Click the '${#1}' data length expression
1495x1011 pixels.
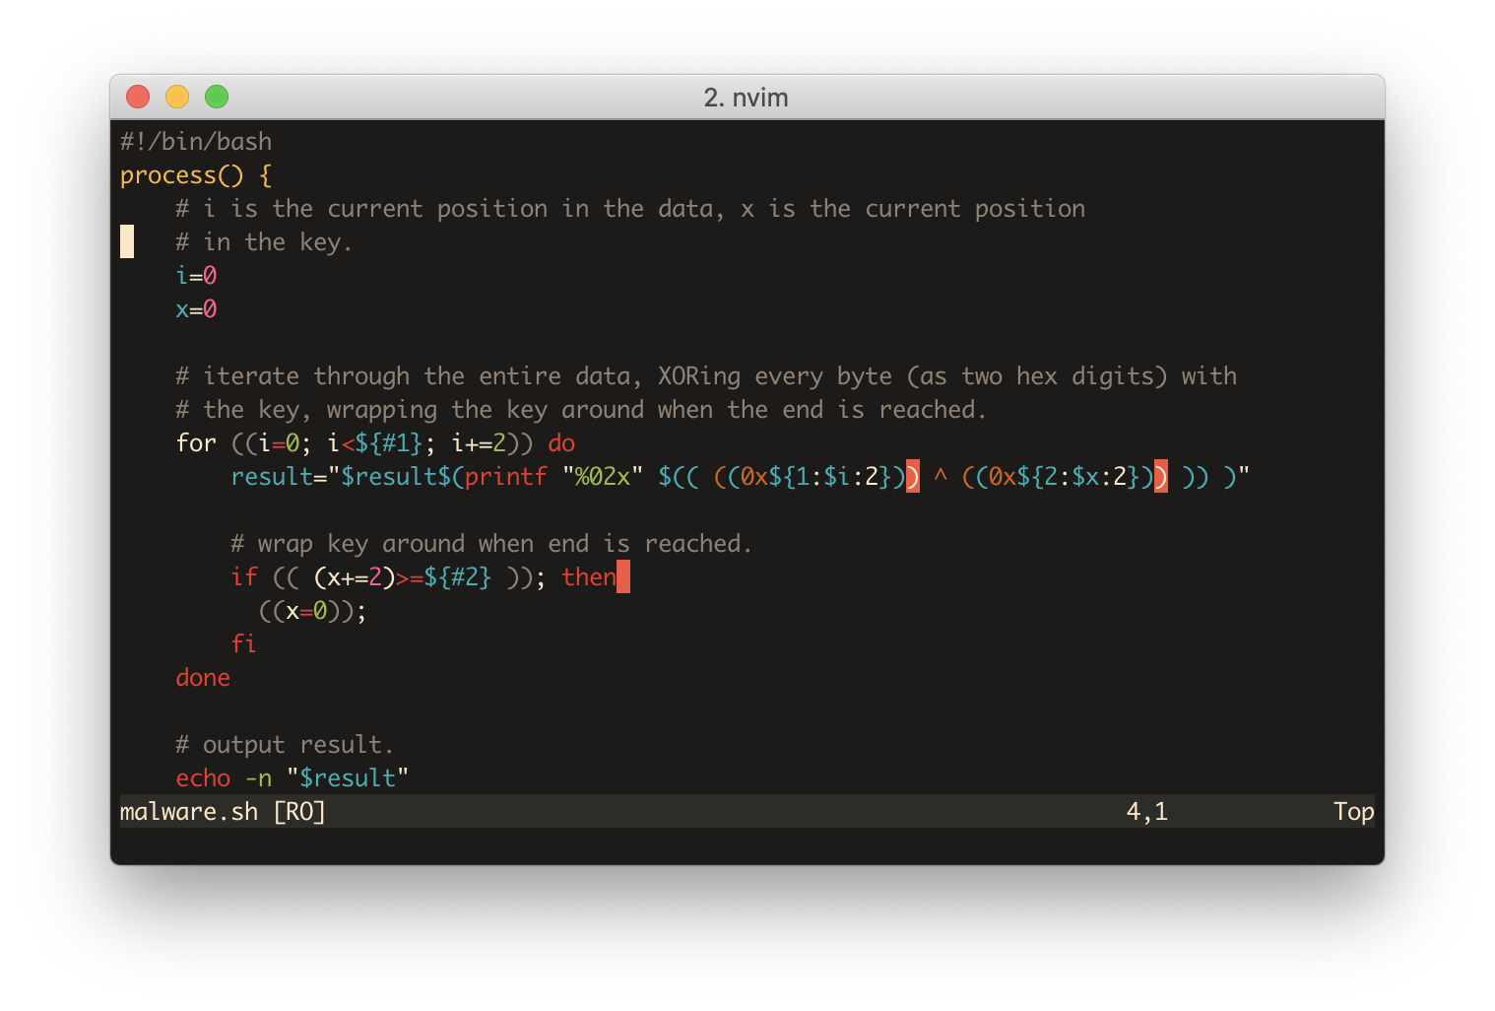(389, 443)
